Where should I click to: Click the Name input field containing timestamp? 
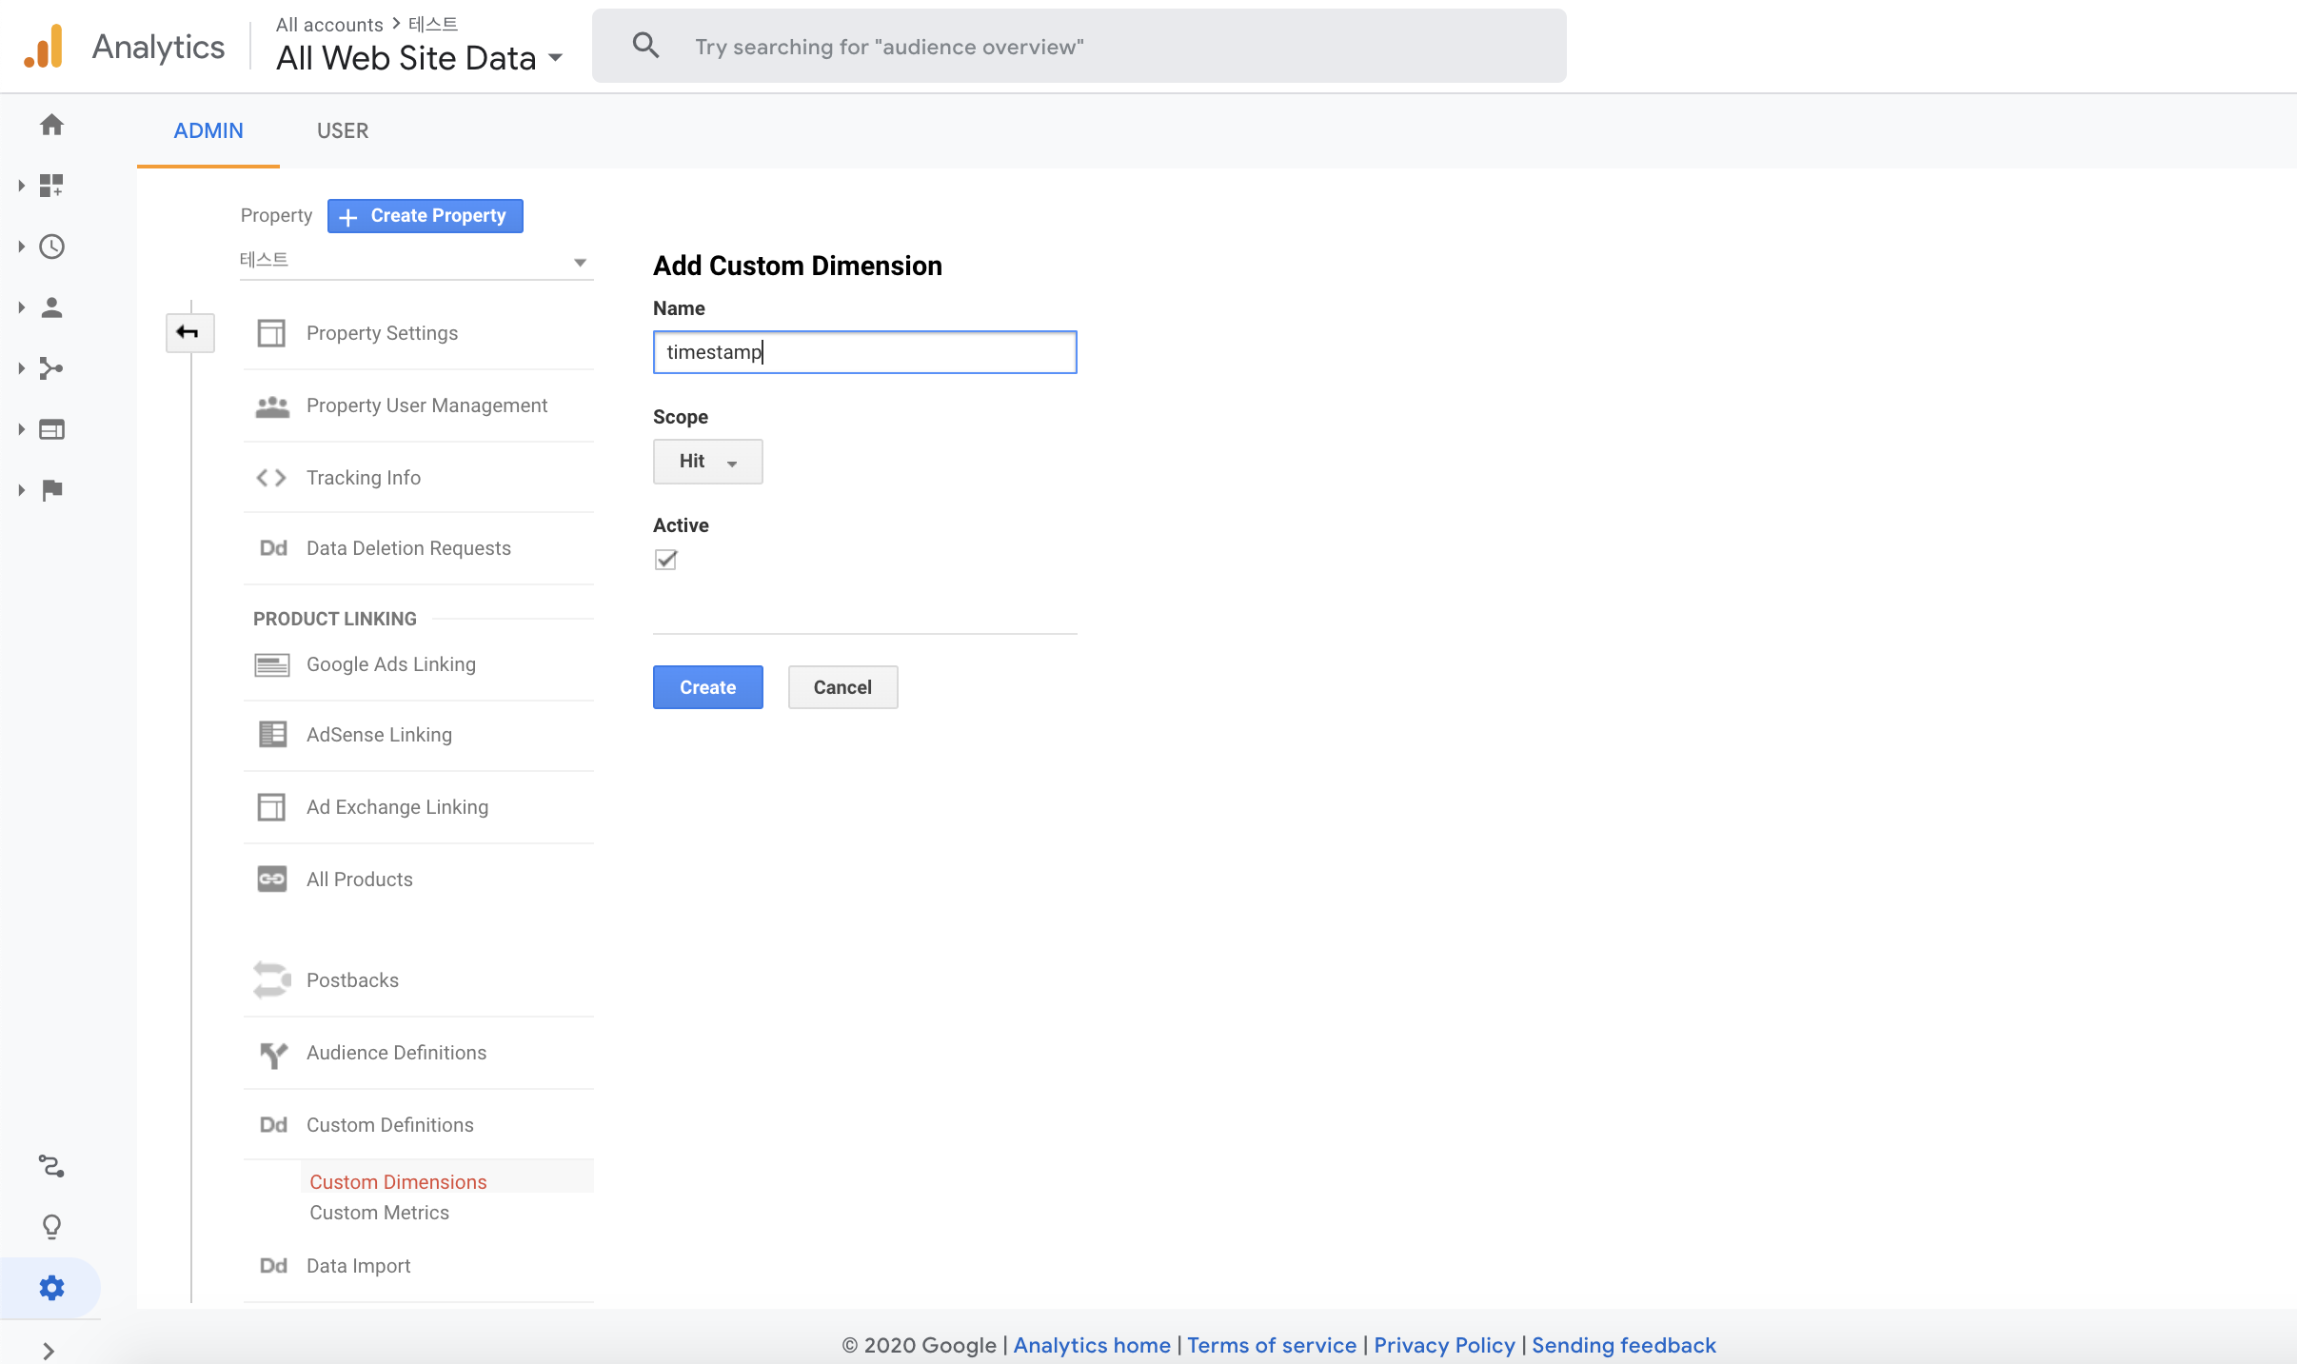[x=864, y=352]
